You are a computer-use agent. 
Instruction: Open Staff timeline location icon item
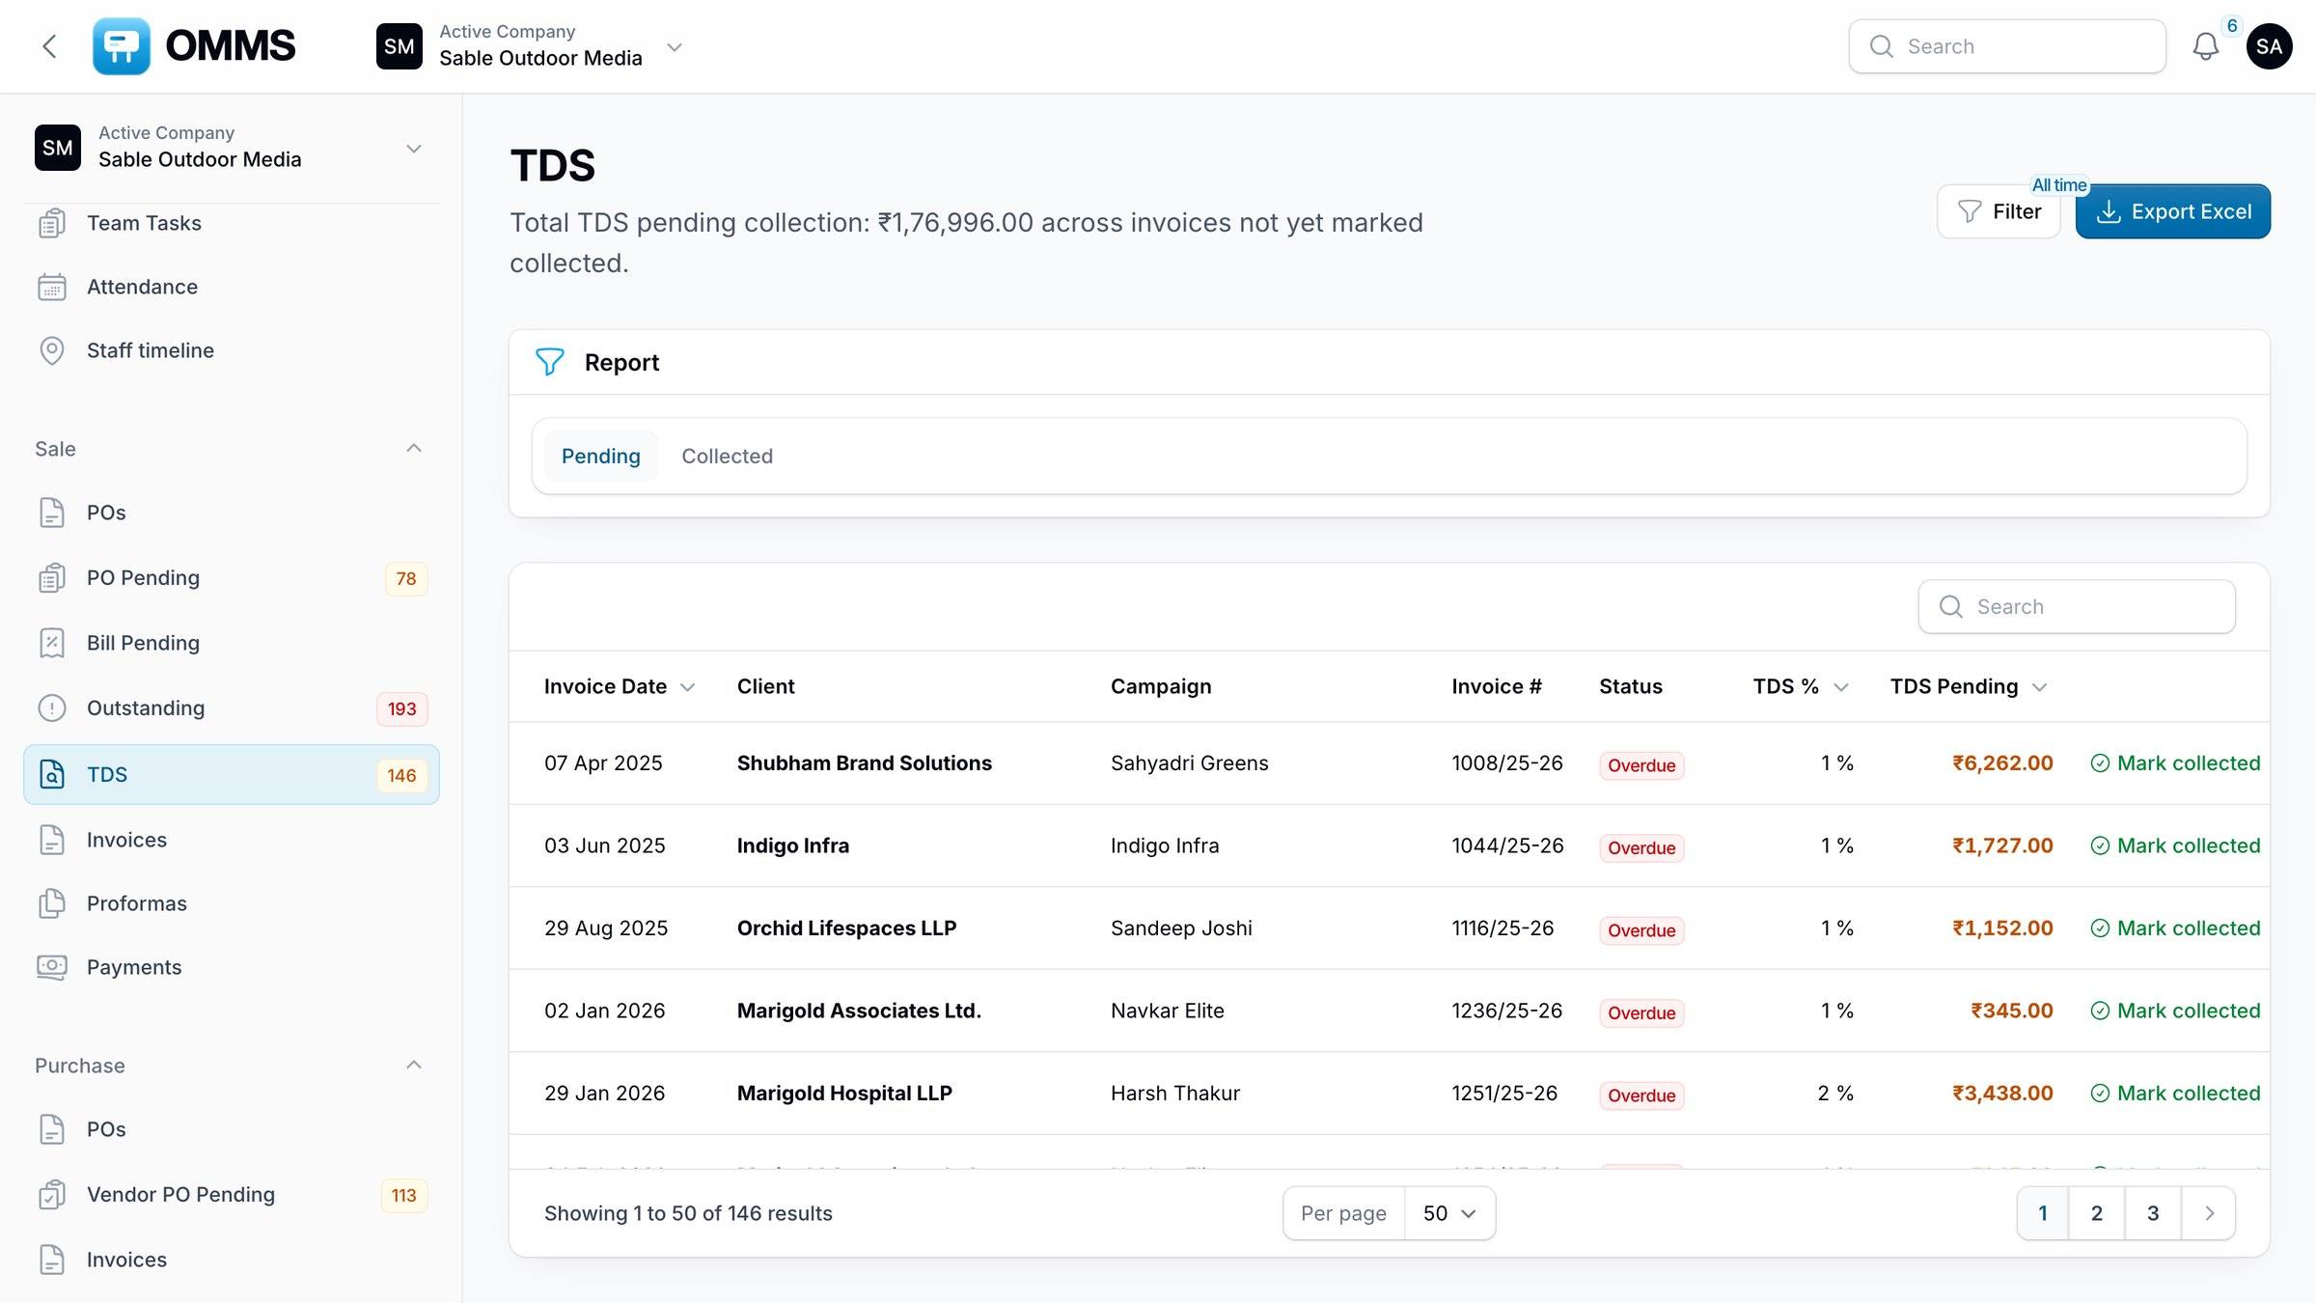point(232,350)
